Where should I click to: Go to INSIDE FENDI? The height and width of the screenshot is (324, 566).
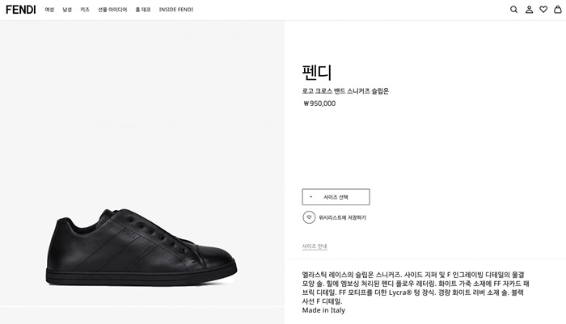(176, 10)
